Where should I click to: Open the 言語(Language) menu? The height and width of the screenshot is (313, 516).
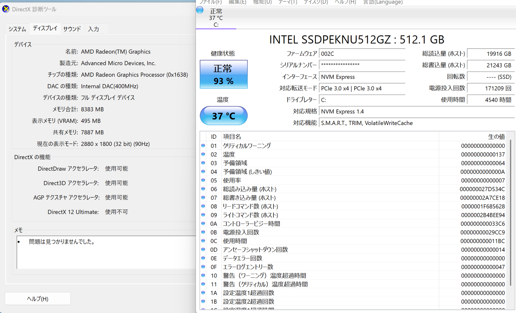[383, 2]
